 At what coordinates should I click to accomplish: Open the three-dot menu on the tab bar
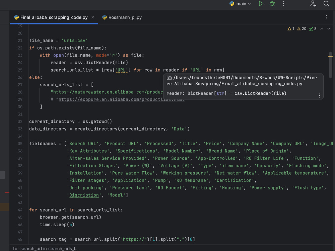pos(327,17)
